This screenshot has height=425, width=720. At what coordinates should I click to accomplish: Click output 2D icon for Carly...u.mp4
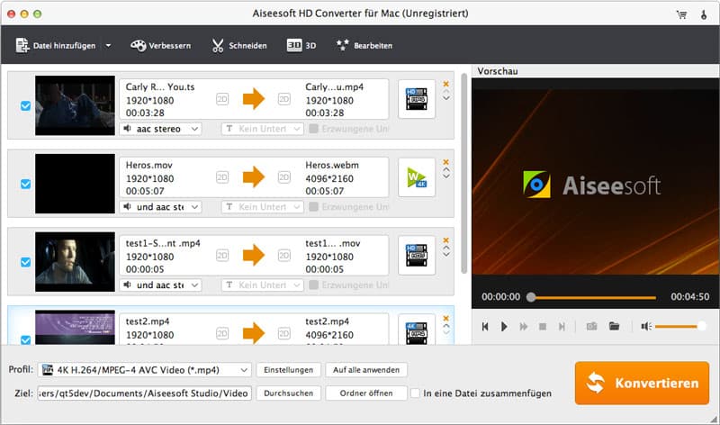[284, 99]
